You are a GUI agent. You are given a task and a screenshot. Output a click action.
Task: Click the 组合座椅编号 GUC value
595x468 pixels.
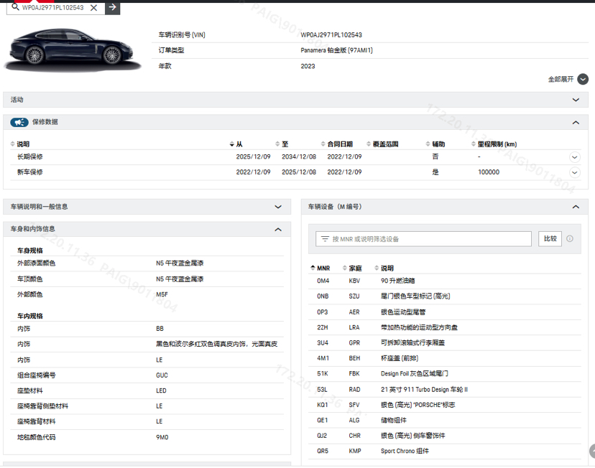pos(162,375)
